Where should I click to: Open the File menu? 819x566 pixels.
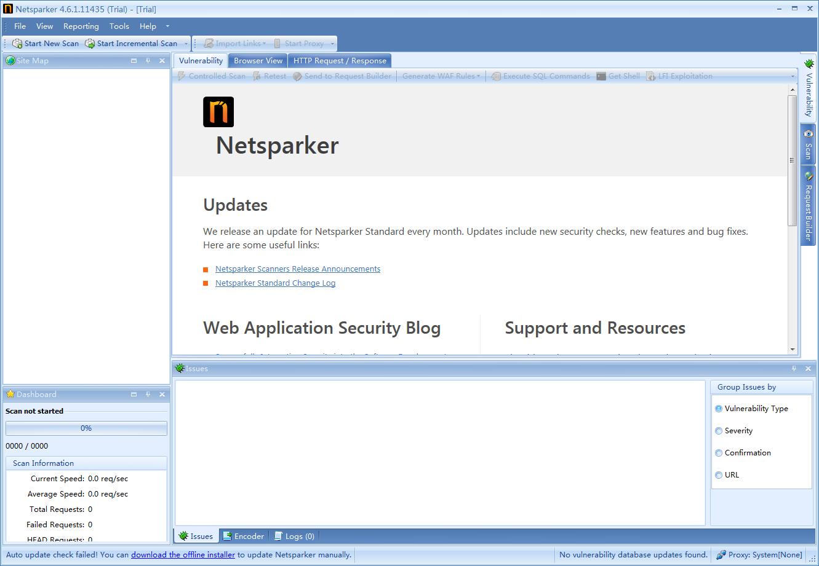[x=20, y=26]
